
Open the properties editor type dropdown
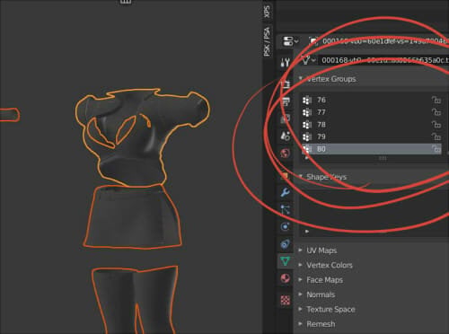point(291,41)
